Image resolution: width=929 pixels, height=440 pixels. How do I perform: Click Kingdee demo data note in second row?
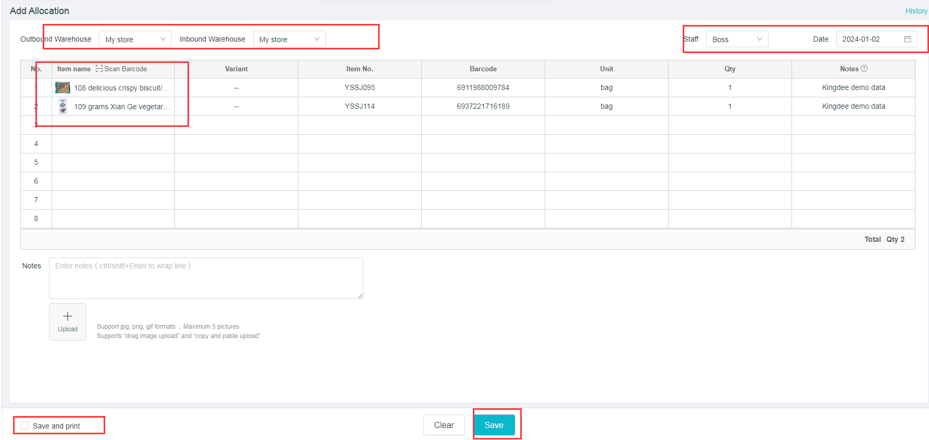(853, 106)
